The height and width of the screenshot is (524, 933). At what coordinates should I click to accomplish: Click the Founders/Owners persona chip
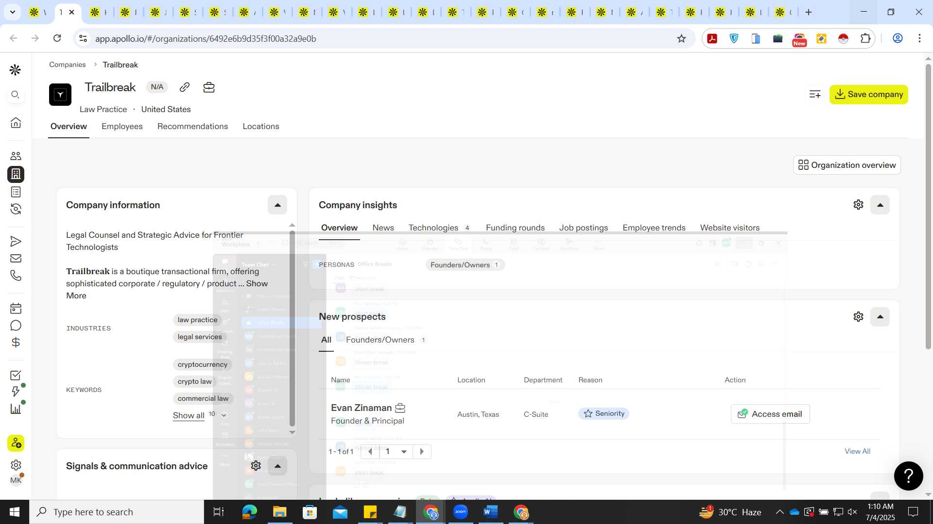tap(465, 265)
